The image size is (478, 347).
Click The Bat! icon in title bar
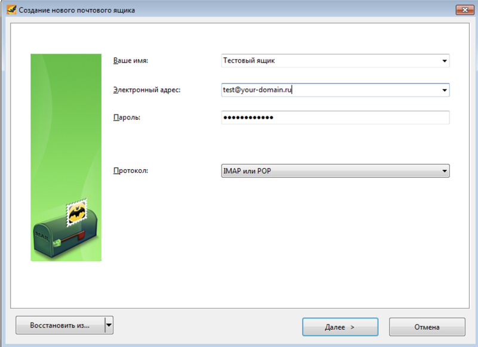9,10
